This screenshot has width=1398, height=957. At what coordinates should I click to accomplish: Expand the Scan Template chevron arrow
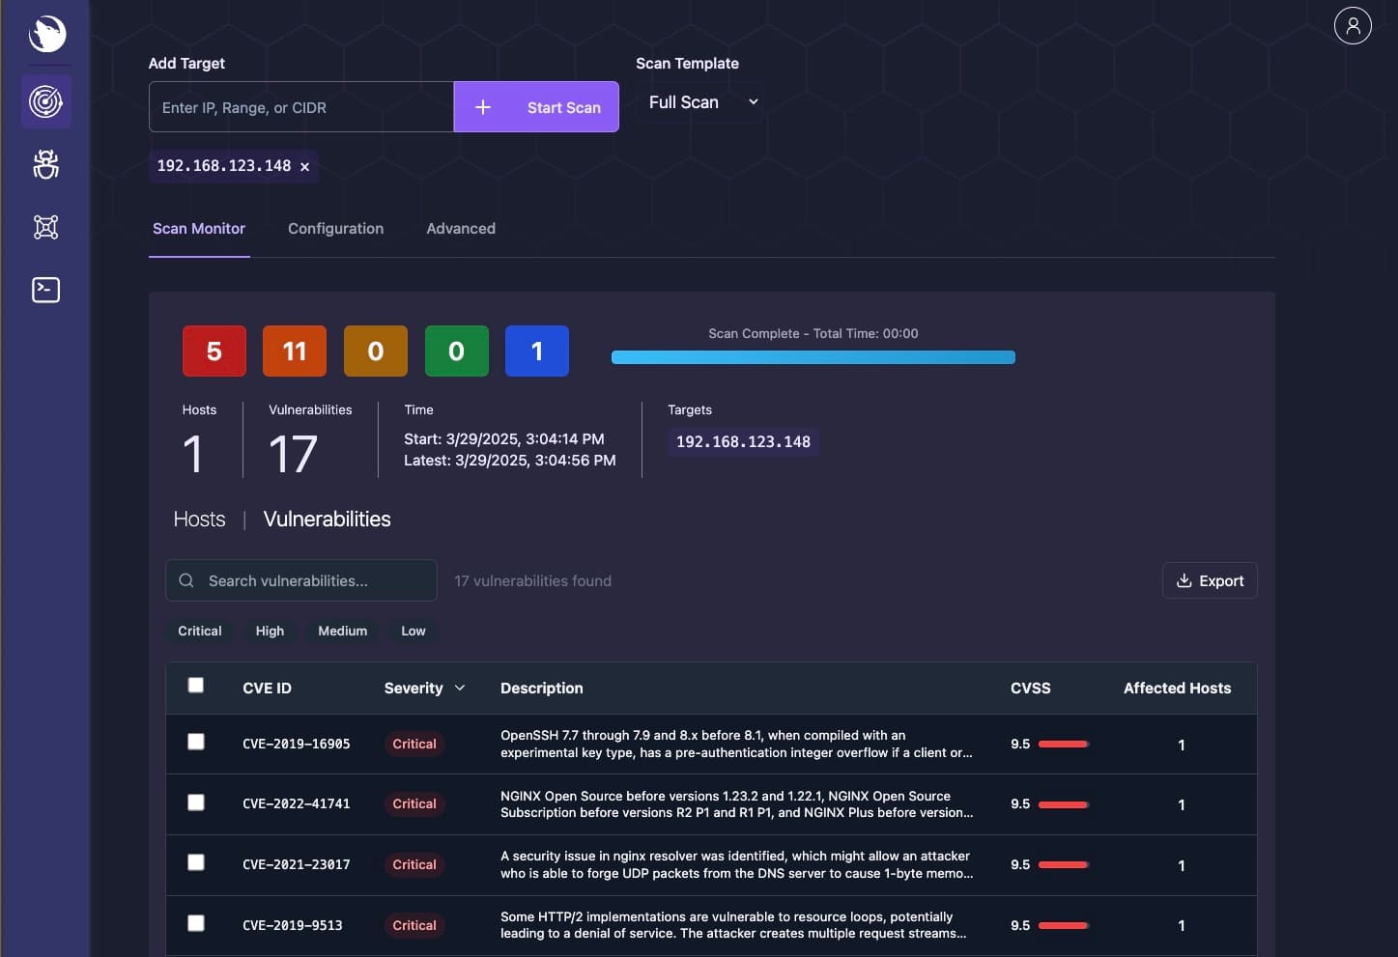coord(754,101)
